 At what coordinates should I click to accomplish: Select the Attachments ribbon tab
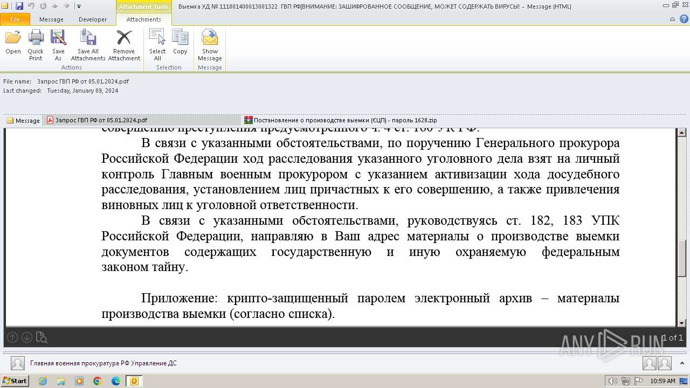[144, 19]
